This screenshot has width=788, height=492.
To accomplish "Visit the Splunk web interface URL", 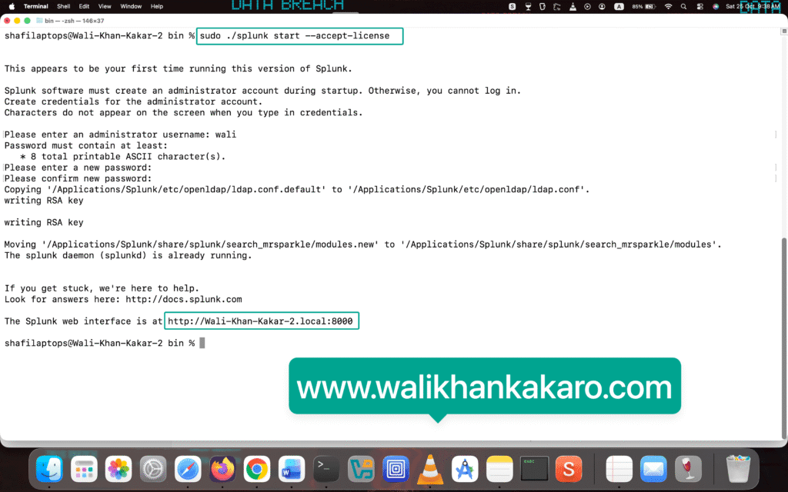I will tap(261, 321).
